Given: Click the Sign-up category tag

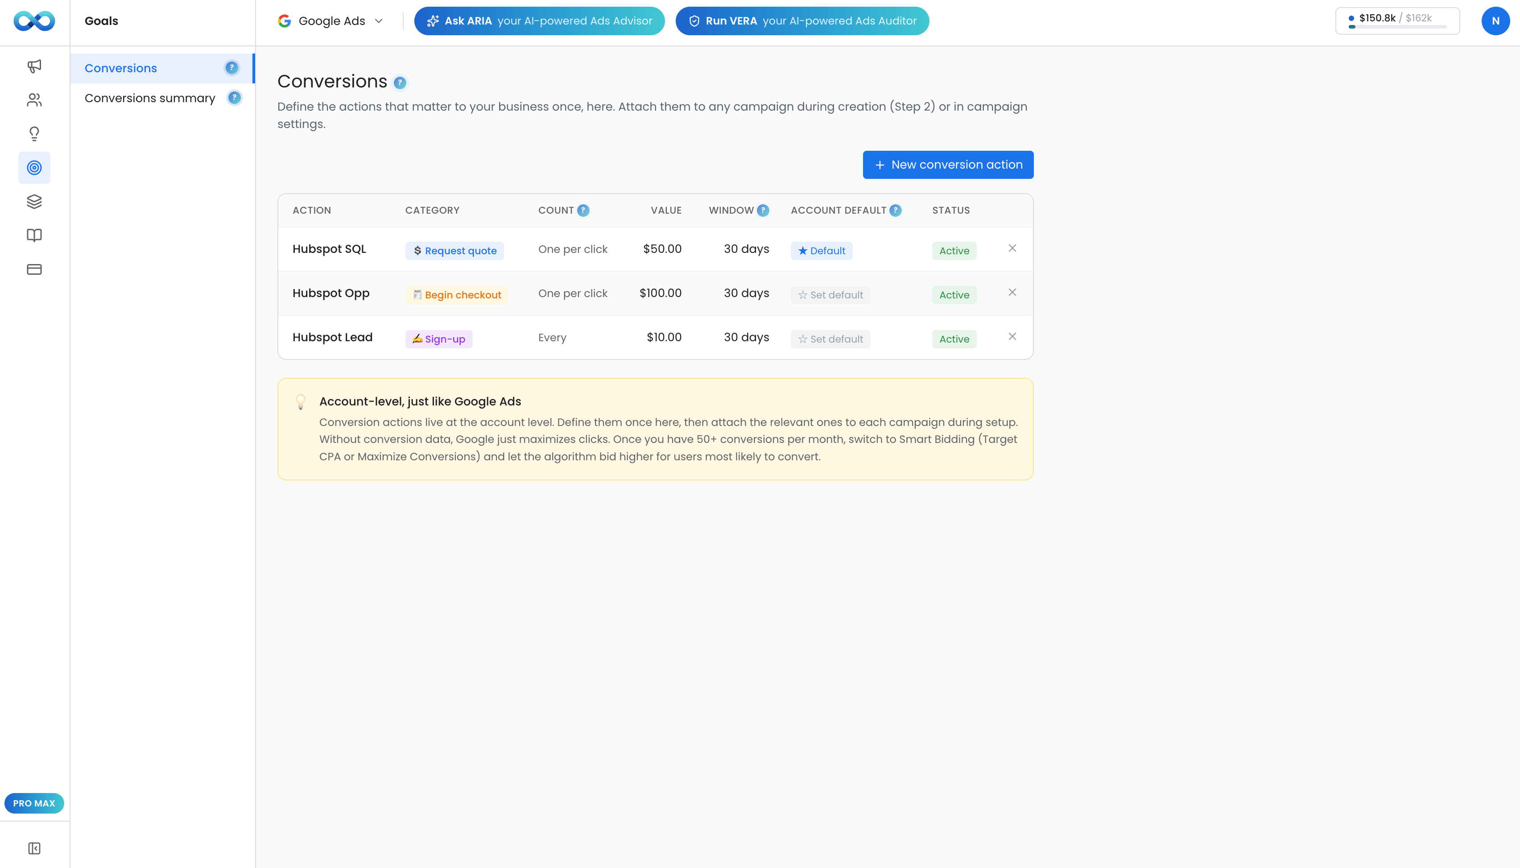Looking at the screenshot, I should click(x=439, y=339).
